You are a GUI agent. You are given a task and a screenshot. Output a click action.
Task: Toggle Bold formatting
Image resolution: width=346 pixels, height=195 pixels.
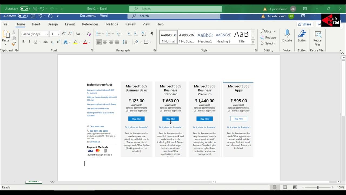click(23, 42)
